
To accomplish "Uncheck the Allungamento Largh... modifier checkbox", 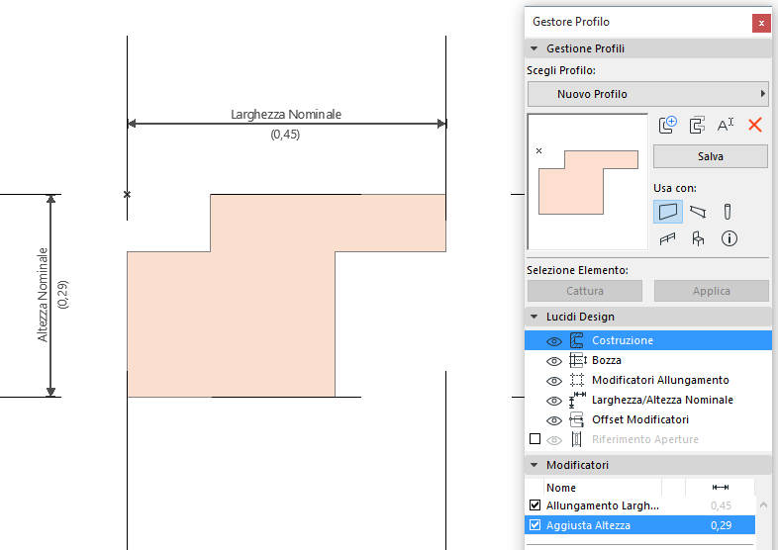I will click(x=535, y=504).
